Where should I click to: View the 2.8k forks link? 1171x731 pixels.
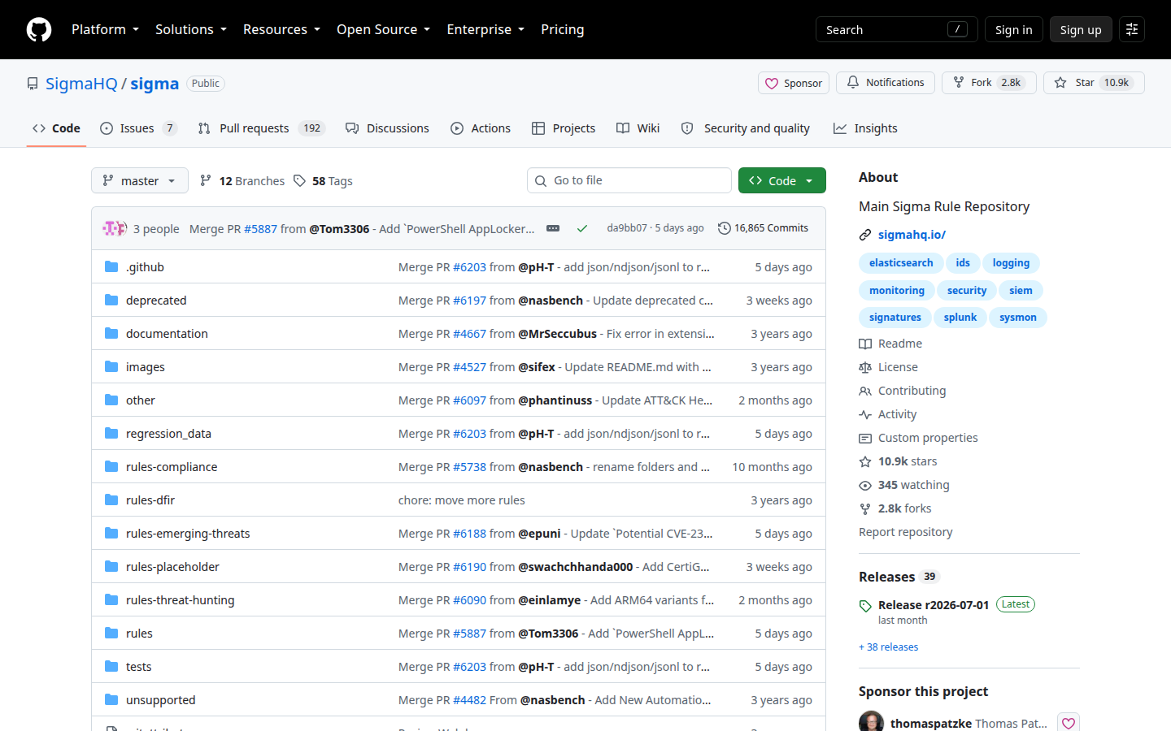pos(895,508)
